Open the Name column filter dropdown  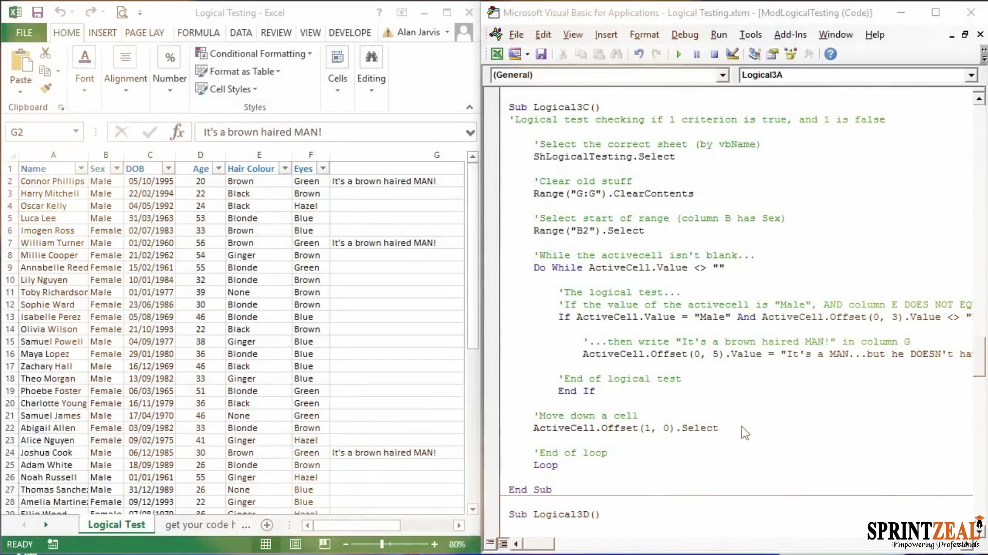[81, 169]
